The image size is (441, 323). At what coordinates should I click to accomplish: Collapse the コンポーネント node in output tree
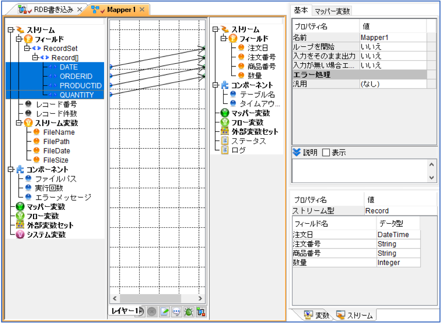coord(215,85)
